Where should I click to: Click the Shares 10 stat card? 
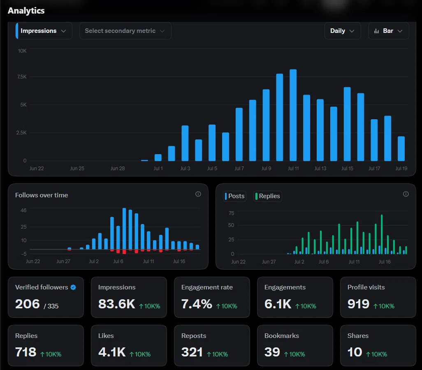coord(378,345)
